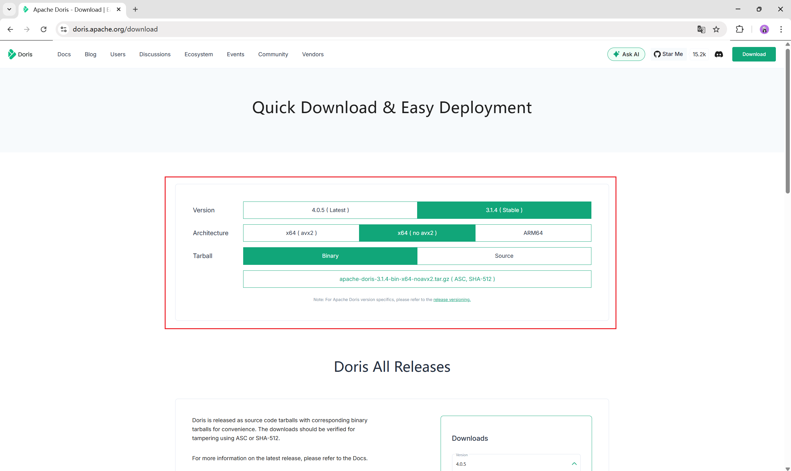Bookmark this page with star icon
The image size is (791, 471).
pos(716,30)
